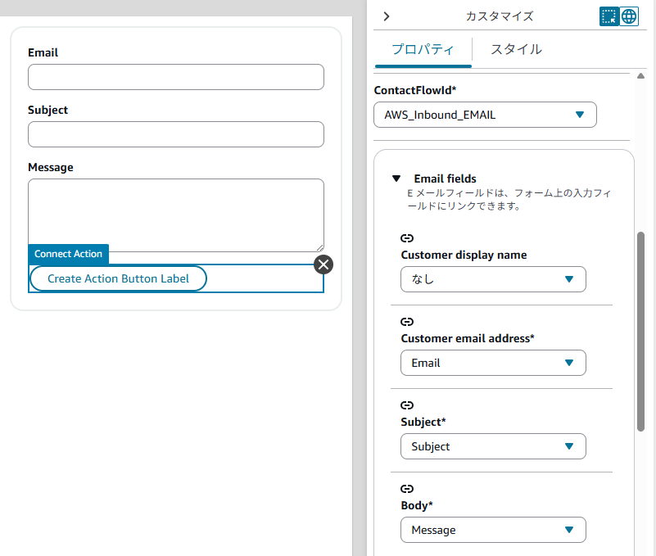
Task: Click the Email input field
Action: point(176,77)
